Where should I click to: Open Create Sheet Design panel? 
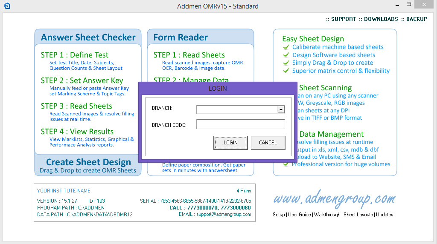pyautogui.click(x=88, y=165)
